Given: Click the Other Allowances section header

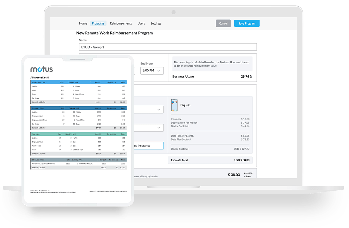Looking at the screenshot, I should [78, 160].
